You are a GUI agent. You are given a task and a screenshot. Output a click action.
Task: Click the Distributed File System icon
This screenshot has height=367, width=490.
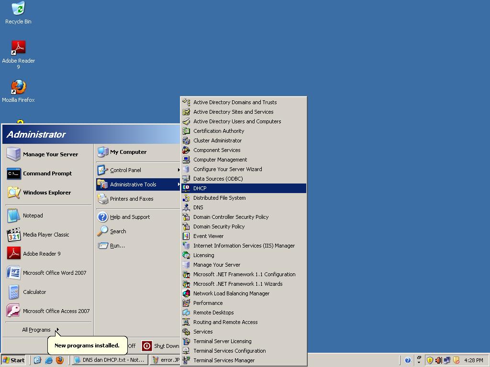pyautogui.click(x=186, y=198)
